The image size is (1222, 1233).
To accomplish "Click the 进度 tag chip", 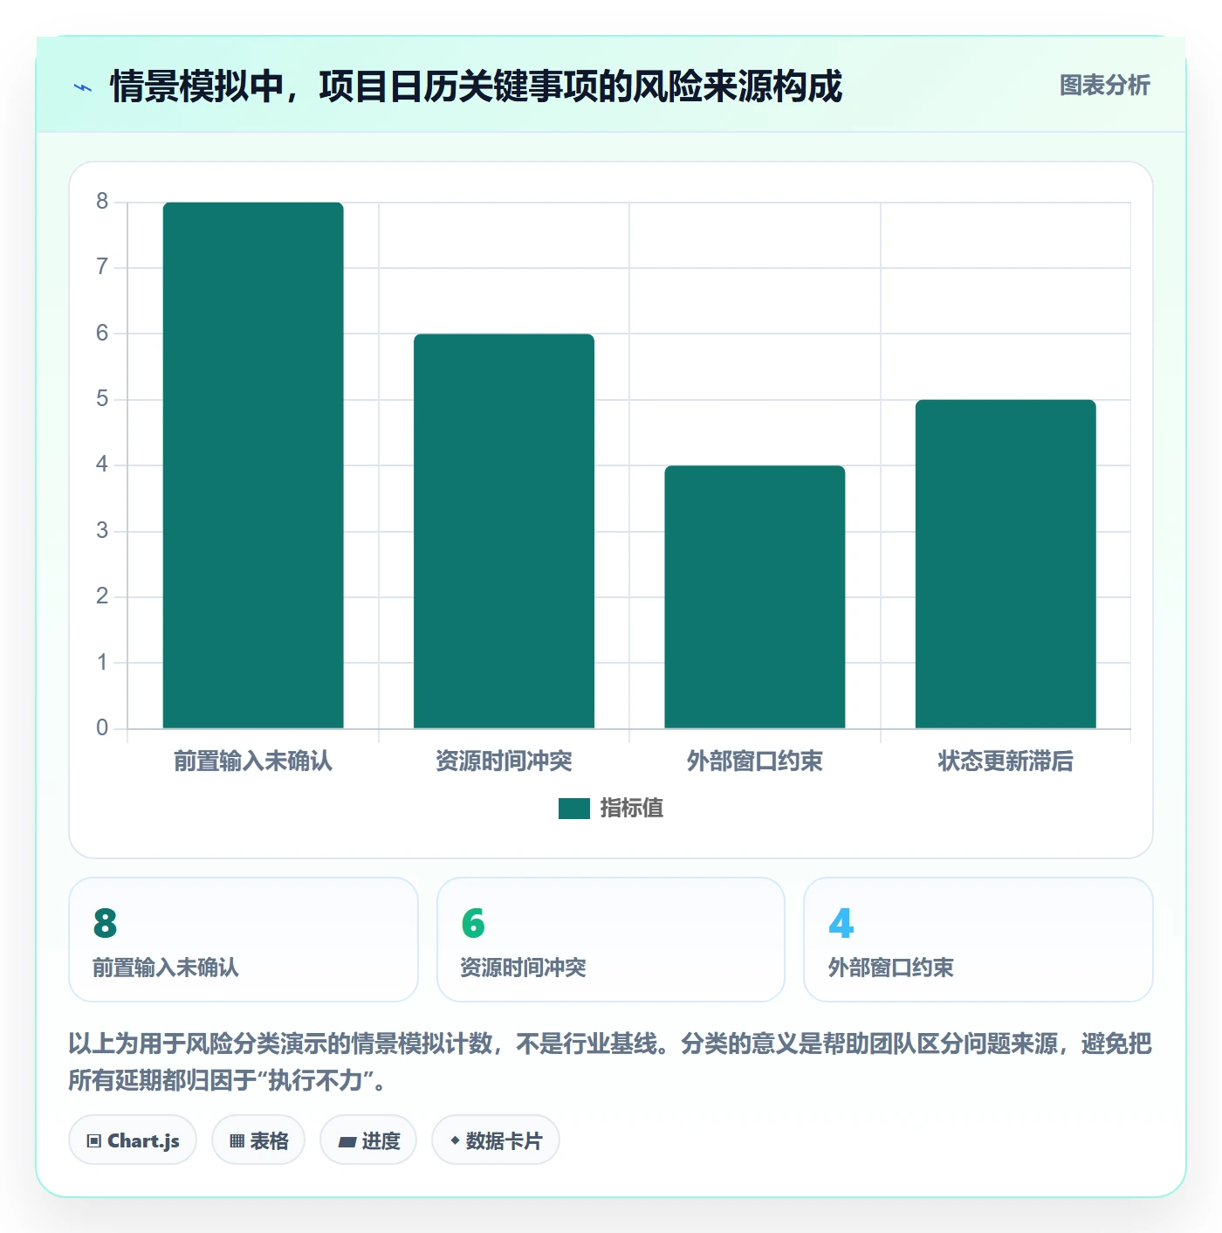I will (x=368, y=1140).
